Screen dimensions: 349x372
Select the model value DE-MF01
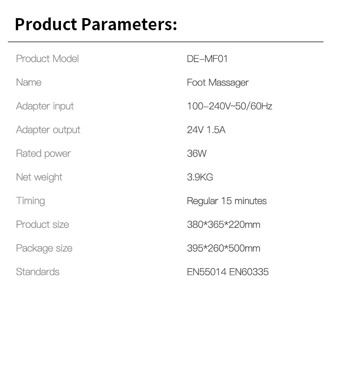point(207,59)
